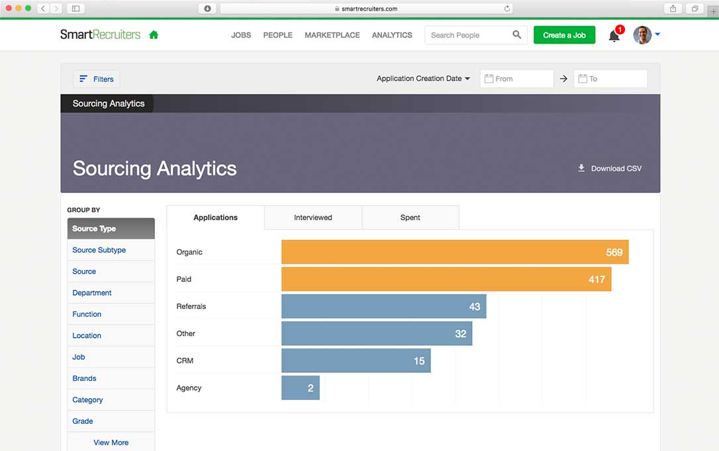Click the From date field
Viewport: 719px width, 451px height.
[516, 79]
